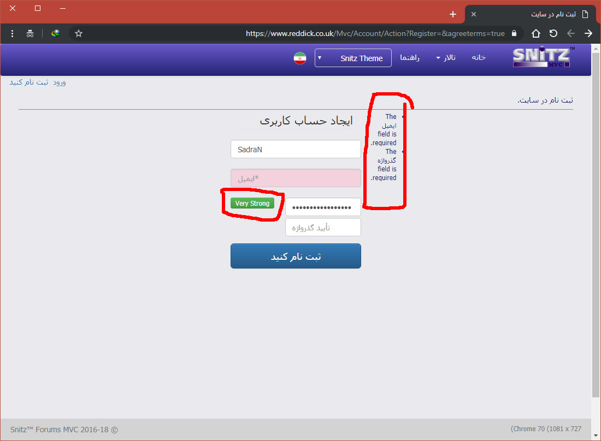Click the username field containing SadraN
The image size is (601, 441).
pos(296,149)
